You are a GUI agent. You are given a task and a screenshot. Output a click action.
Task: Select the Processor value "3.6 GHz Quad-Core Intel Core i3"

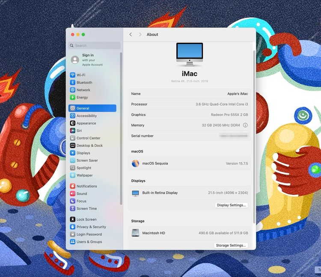click(222, 104)
